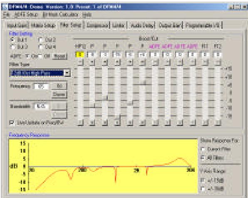248x198 pixels.
Task: Click the HPF column value box
Action: (80, 54)
